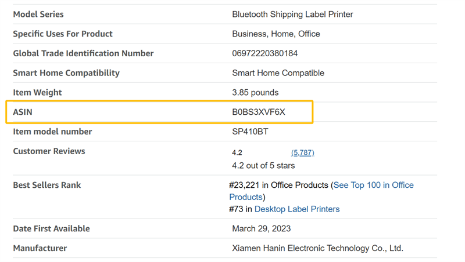Click the March 29, 2023 date value
465x262 pixels.
point(261,228)
